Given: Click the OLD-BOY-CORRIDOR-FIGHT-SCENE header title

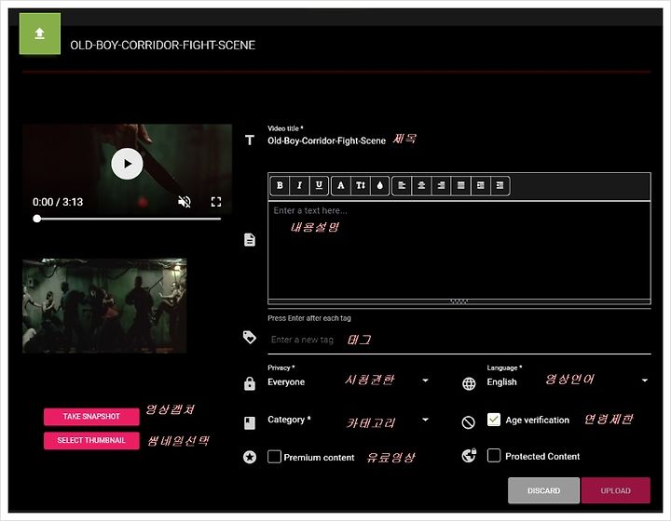Looking at the screenshot, I should pos(162,45).
